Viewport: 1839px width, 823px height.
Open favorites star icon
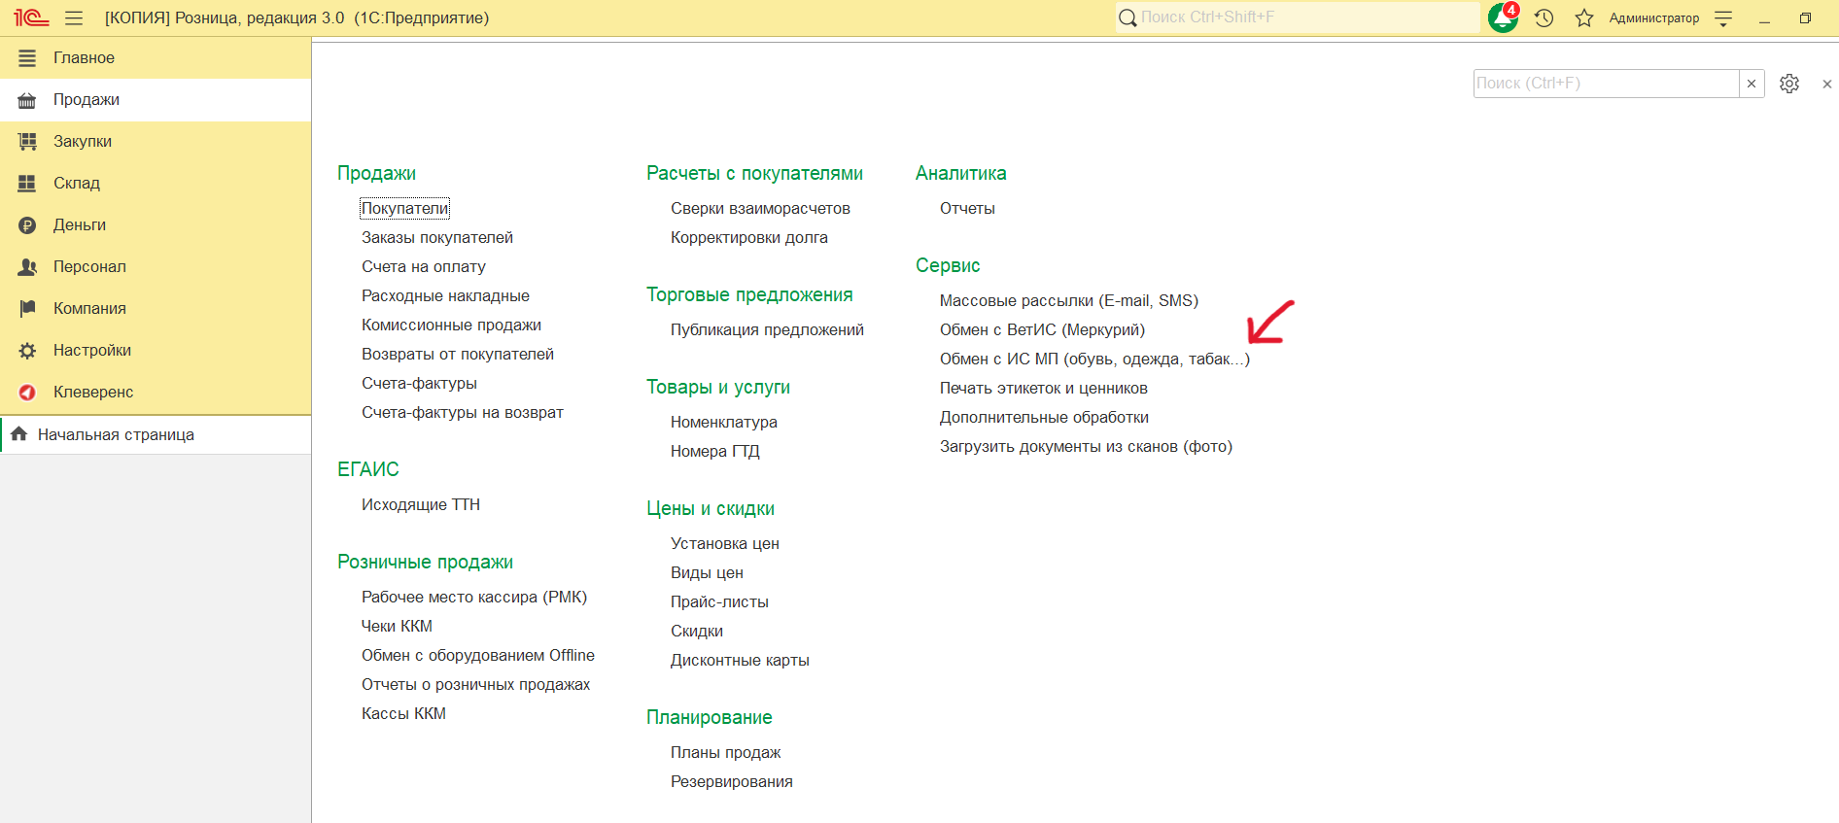(x=1584, y=17)
